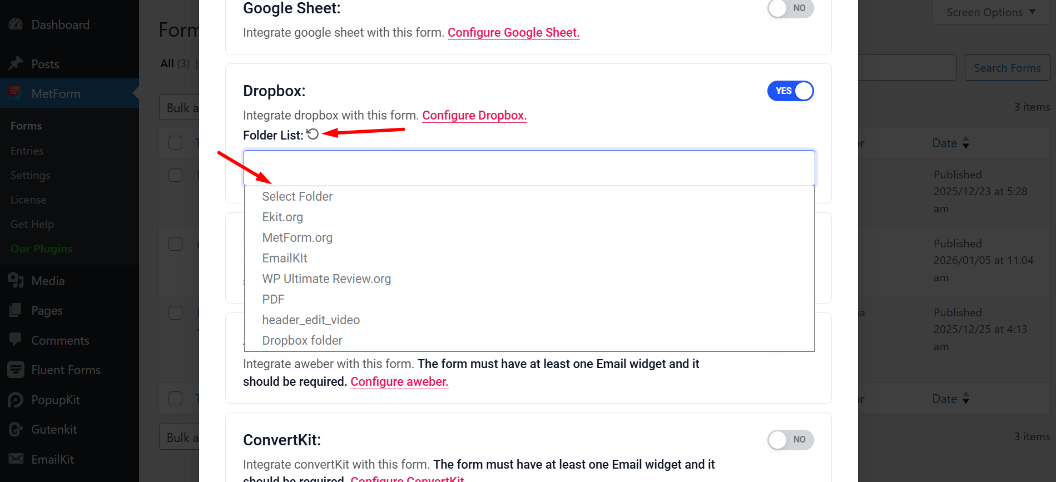The height and width of the screenshot is (482, 1056).
Task: Select MetForm.org from the folder list
Action: 297,237
